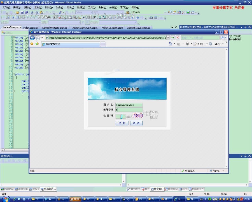The image size is (252, 202).
Task: Open the IE Page (页面) menu
Action: (200, 44)
